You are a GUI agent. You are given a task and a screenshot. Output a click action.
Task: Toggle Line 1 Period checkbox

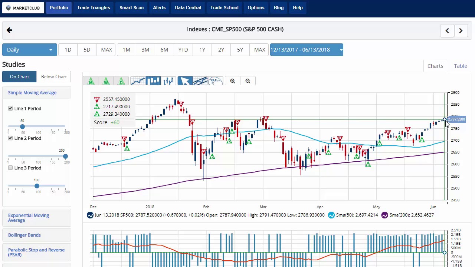tap(10, 108)
